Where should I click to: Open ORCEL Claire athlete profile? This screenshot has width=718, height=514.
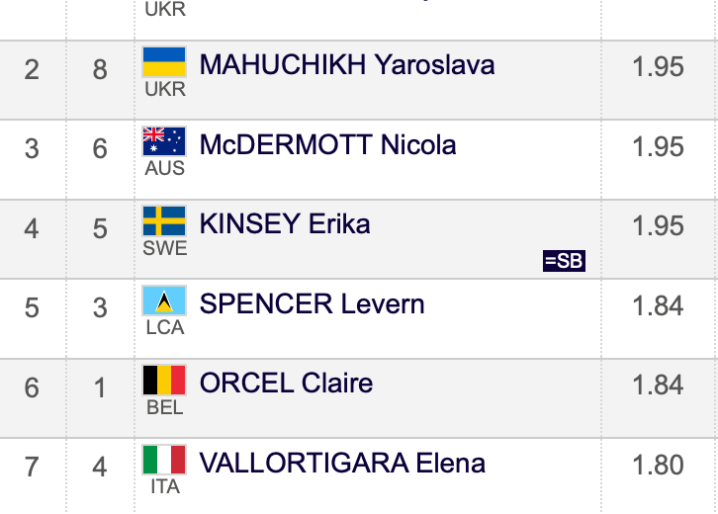coord(286,384)
